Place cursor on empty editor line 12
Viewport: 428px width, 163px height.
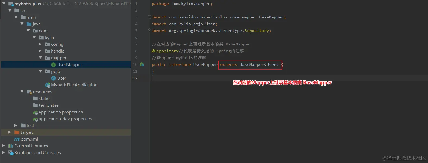tap(288, 78)
